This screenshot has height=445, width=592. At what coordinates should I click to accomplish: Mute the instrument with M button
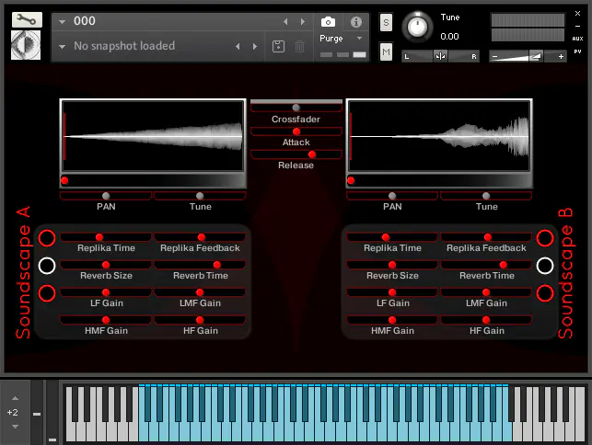pos(386,51)
